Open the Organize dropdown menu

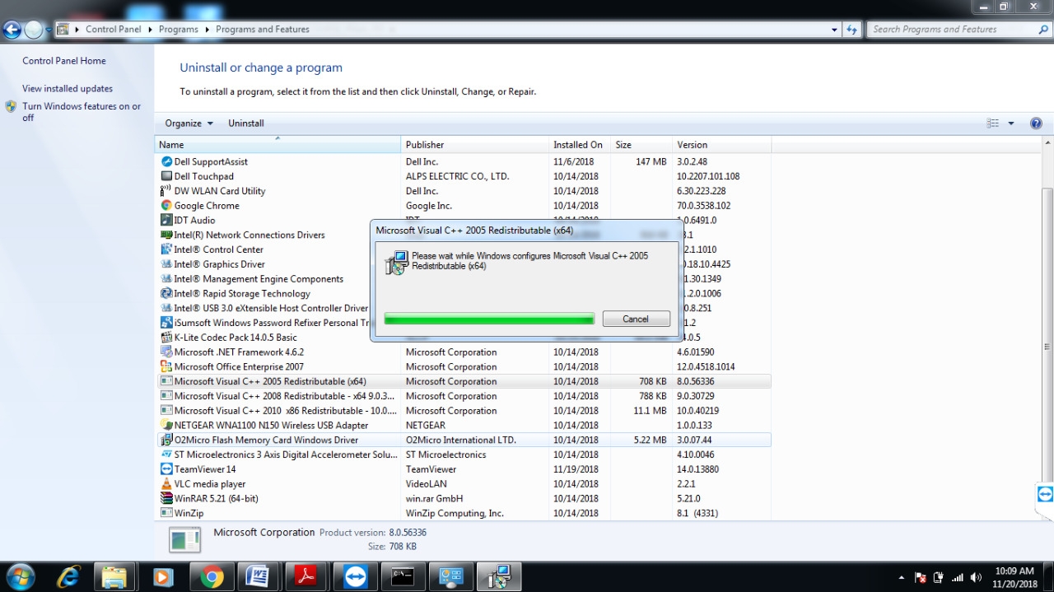[189, 124]
